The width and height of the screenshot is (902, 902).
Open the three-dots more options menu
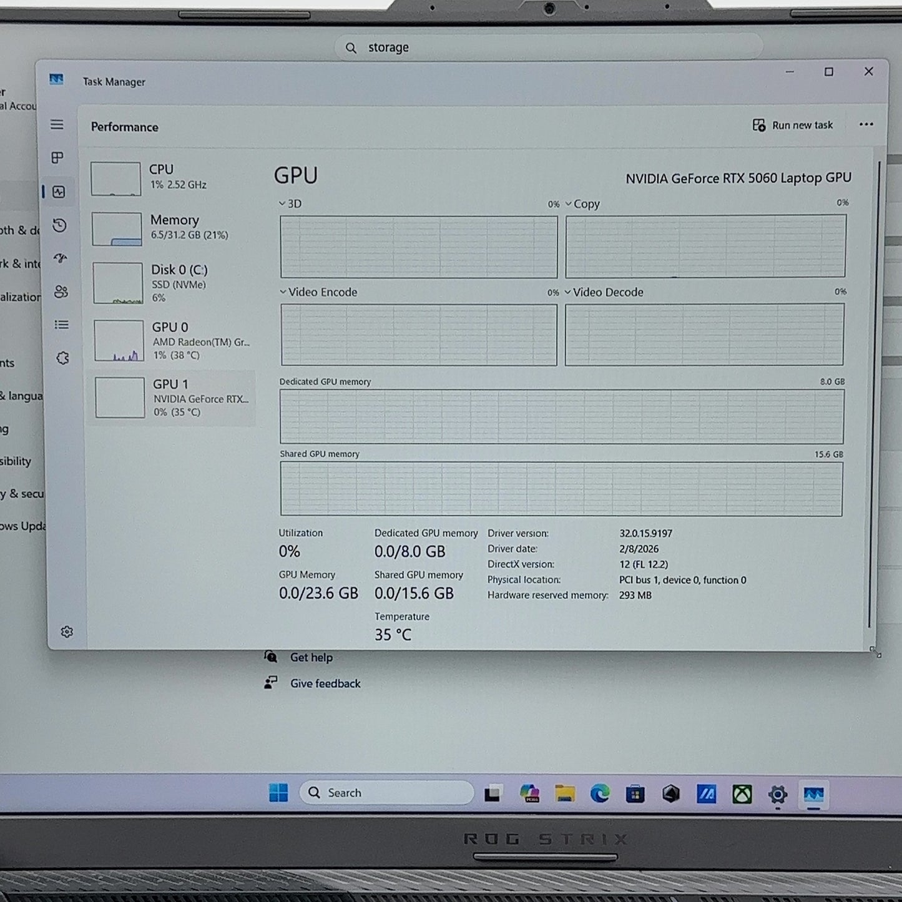tap(866, 125)
